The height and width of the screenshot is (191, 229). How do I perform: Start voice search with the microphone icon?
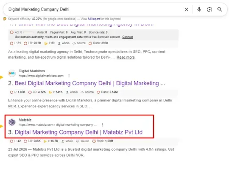pos(199,9)
